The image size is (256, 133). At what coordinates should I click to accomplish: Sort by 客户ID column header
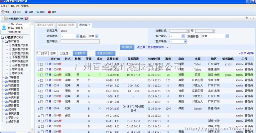(x=55, y=59)
